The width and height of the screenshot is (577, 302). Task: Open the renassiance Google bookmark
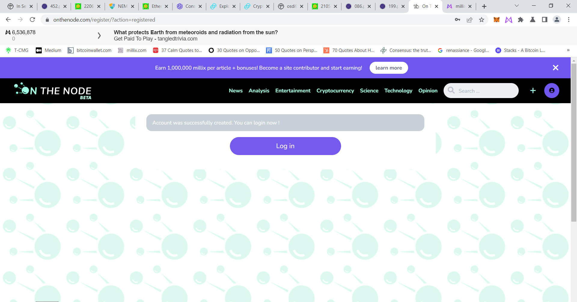pos(463,50)
